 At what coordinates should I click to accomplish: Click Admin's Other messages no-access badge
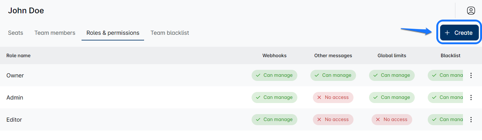click(x=333, y=97)
